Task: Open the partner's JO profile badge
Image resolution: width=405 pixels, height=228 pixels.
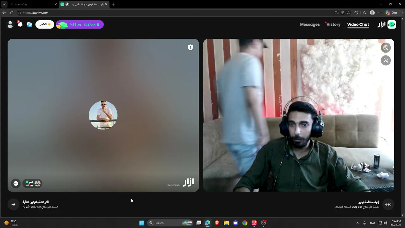Action: click(32, 183)
